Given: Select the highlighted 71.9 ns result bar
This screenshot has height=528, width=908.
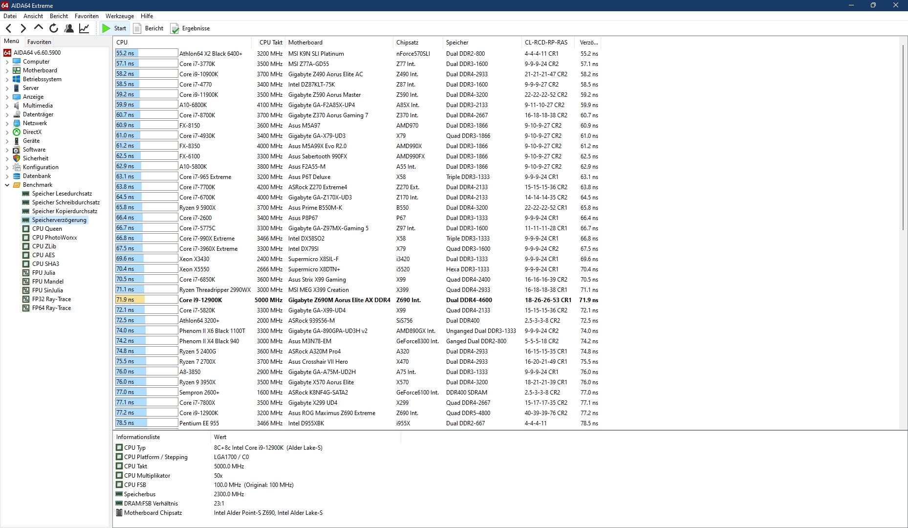Looking at the screenshot, I should 147,300.
